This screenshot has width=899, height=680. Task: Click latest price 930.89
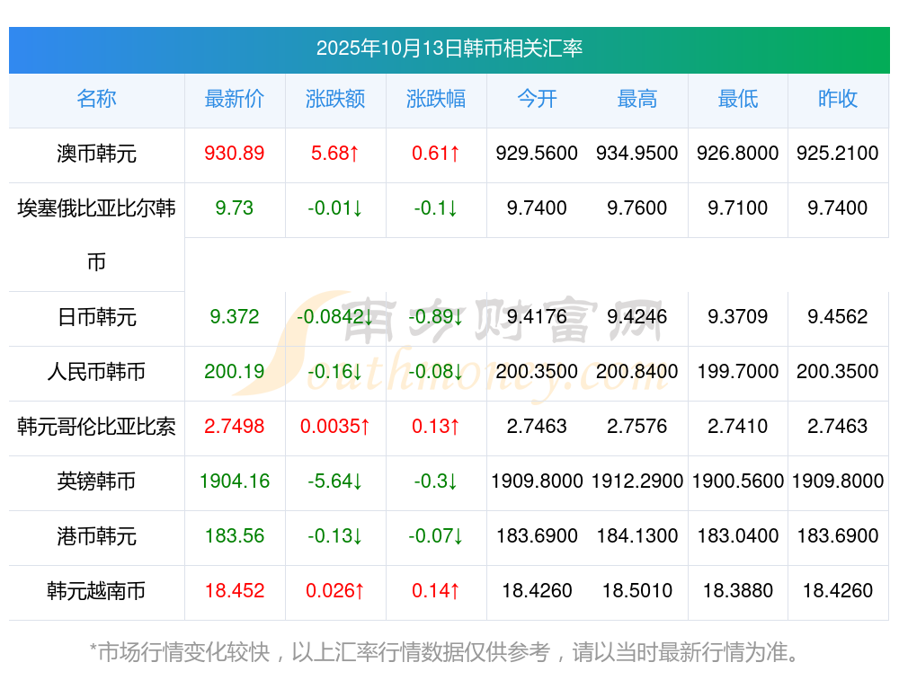click(235, 154)
